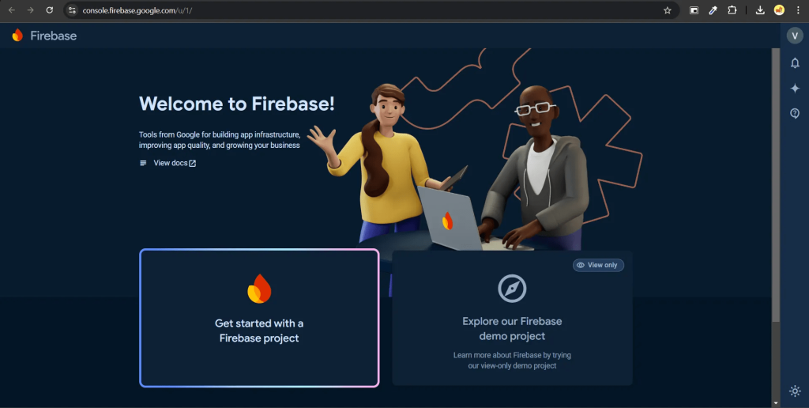Bookmark this page with the star icon
The height and width of the screenshot is (408, 809).
667,10
